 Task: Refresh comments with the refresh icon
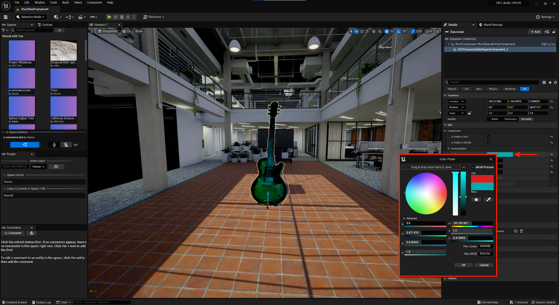point(32,233)
